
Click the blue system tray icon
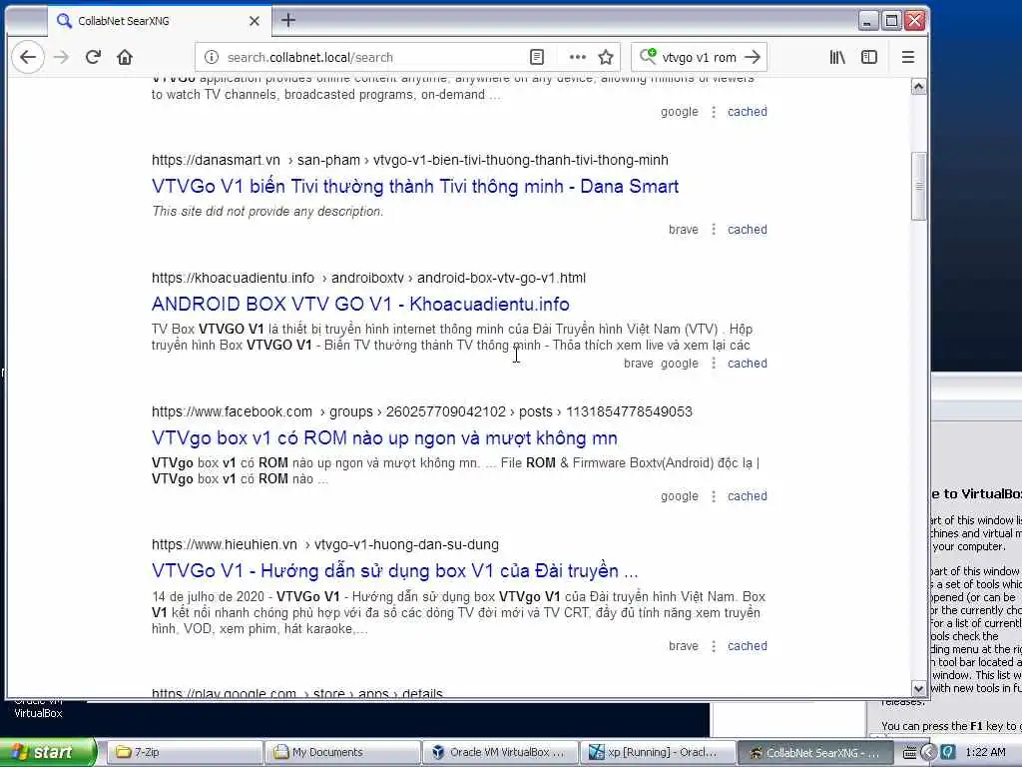948,753
